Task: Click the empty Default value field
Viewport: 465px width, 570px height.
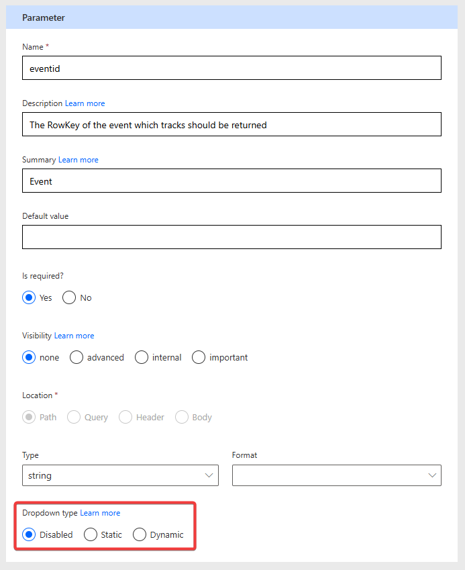Action: (231, 236)
